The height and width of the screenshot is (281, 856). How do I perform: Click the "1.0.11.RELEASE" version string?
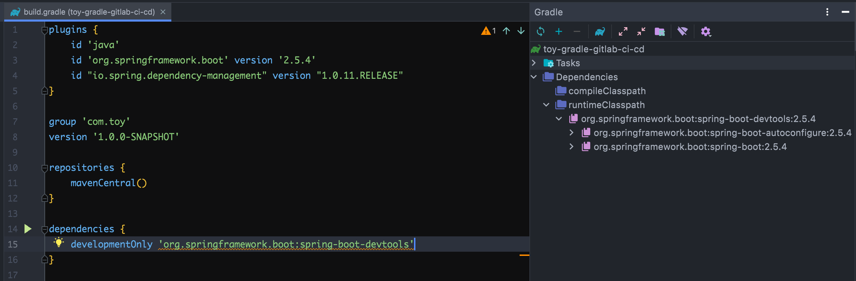tap(360, 75)
